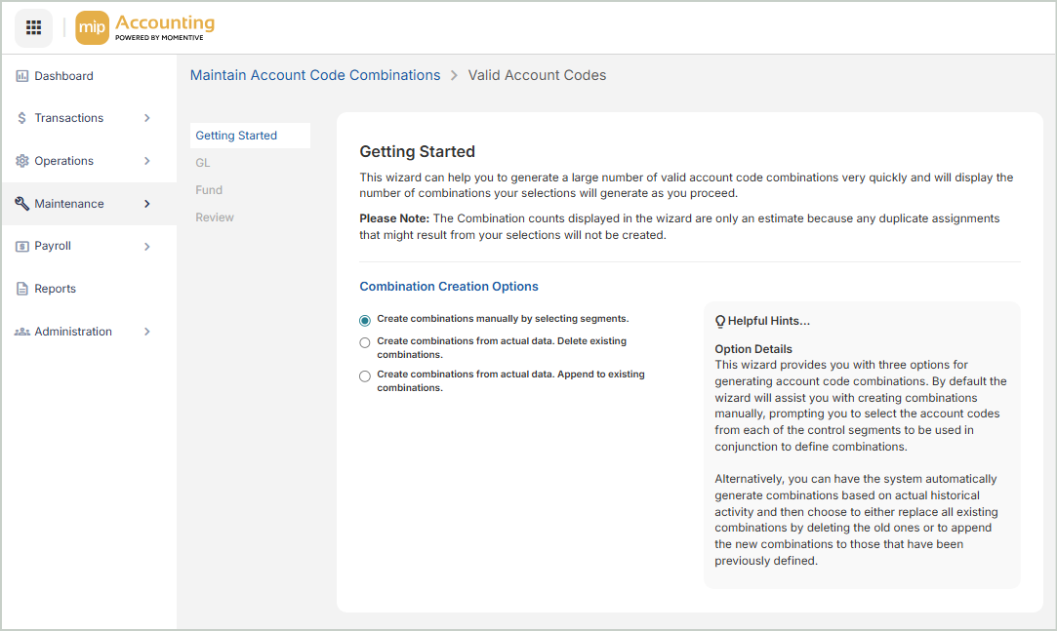Open the app launcher grid icon

(x=33, y=27)
